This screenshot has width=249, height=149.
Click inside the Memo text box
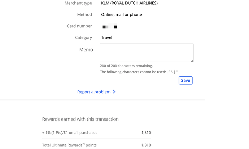[x=147, y=53]
